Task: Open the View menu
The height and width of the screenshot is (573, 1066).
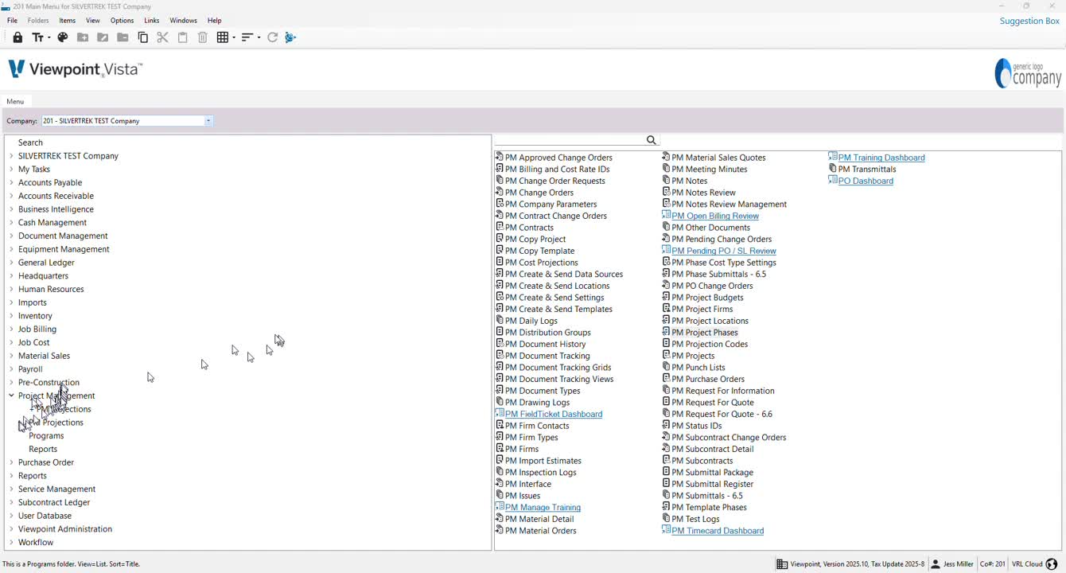Action: 93,21
